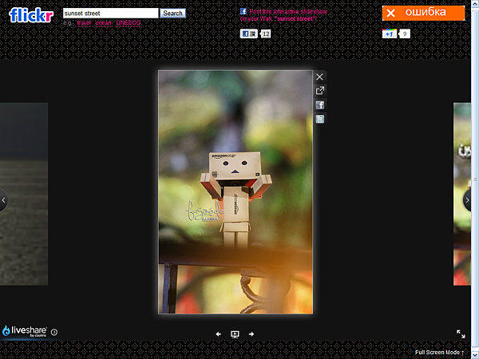Click the vertical scrollbar
479x359 pixels.
point(475,179)
